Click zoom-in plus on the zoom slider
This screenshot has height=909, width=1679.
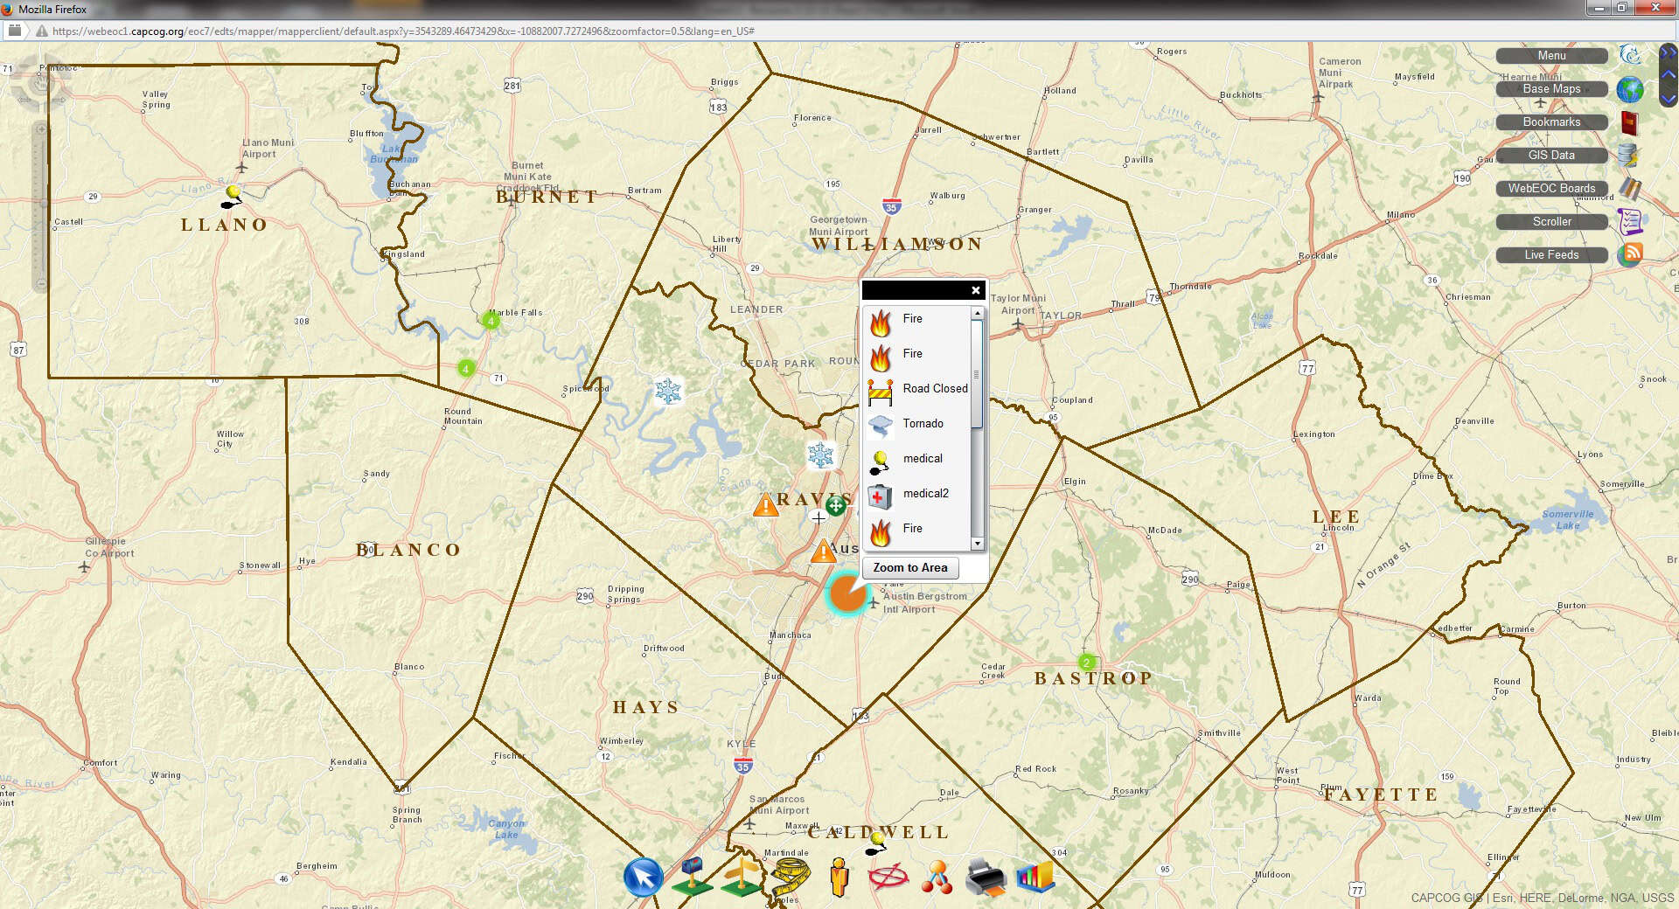[x=40, y=129]
